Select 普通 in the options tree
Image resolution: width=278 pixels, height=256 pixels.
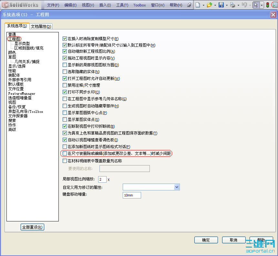pos(12,34)
